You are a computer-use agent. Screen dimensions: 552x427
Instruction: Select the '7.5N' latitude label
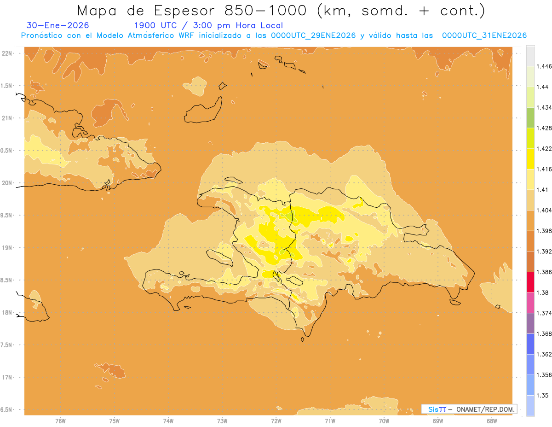click(7, 345)
